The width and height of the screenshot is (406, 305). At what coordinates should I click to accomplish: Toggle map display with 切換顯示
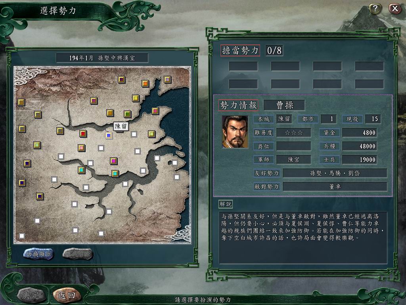point(38,254)
